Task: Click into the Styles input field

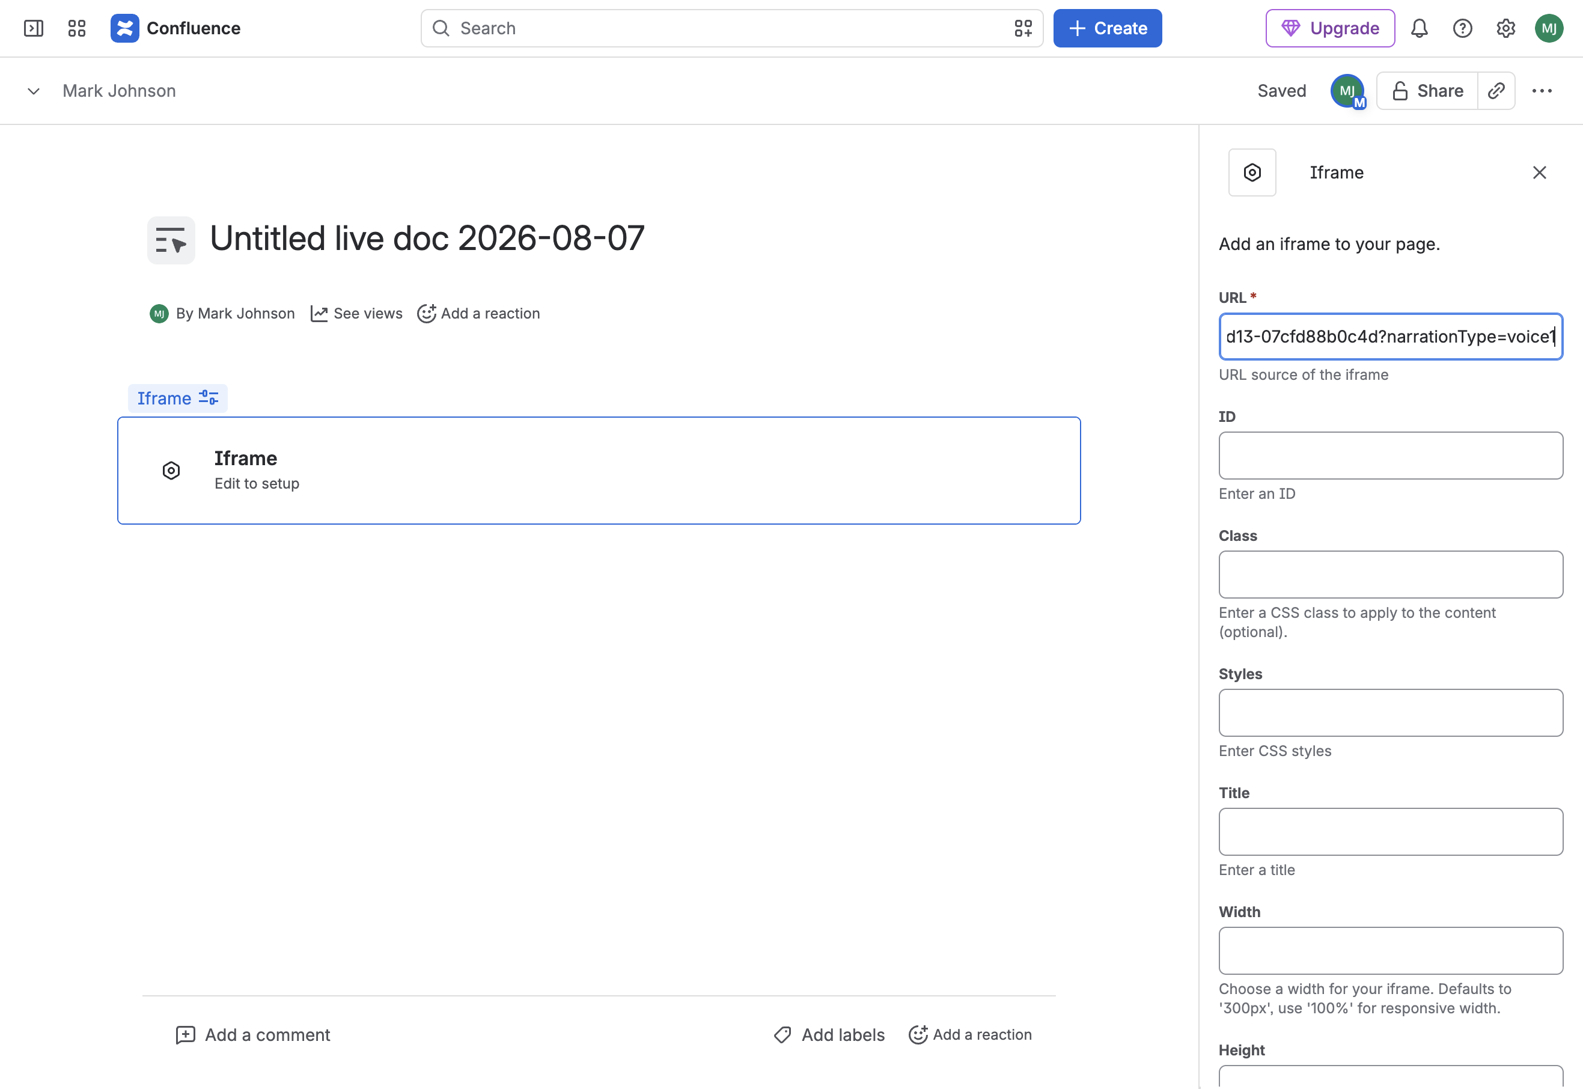Action: [1391, 712]
